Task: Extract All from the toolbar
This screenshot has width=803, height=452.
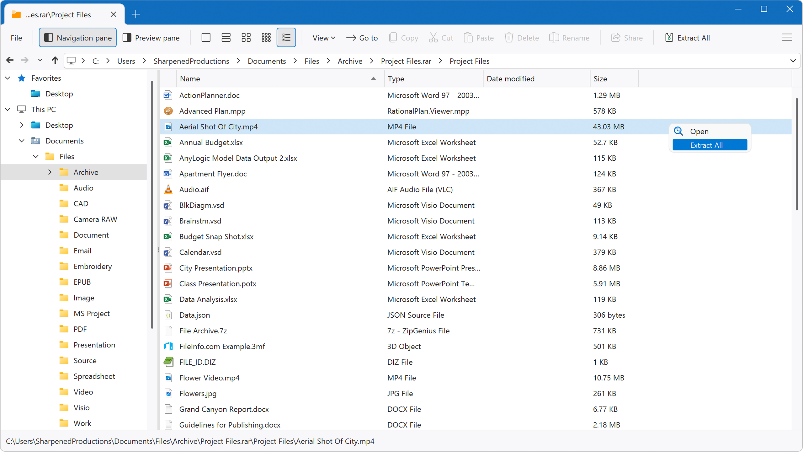Action: 688,38
